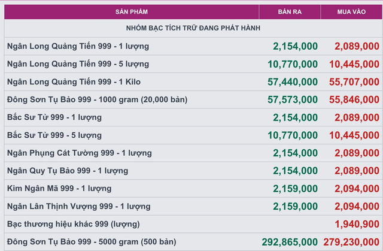Select Bắc Sư Tử 999 - 5 lượng row
Viewport: 383px width, 251px height.
pos(193,135)
